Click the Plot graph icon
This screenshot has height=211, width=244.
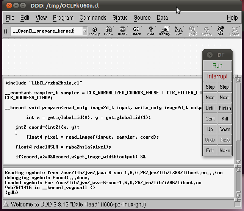178,31
